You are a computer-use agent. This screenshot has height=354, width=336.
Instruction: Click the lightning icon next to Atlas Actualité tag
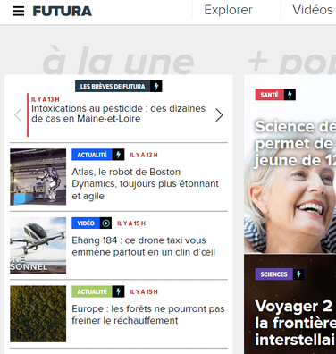pos(118,155)
